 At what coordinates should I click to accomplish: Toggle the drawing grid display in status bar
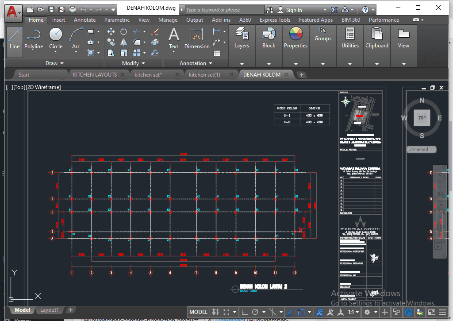pos(215,312)
